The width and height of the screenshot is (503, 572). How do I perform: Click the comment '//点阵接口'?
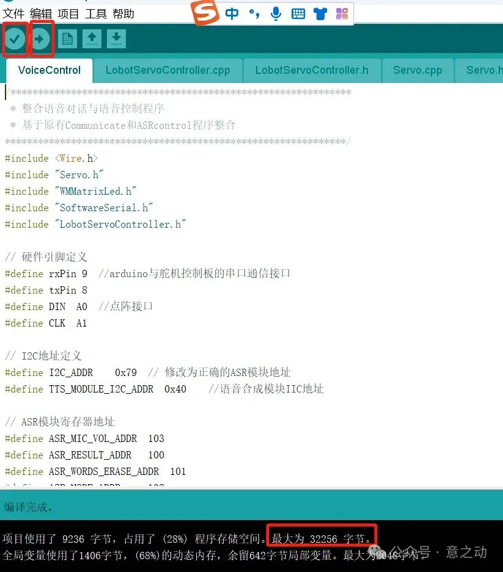tap(126, 306)
